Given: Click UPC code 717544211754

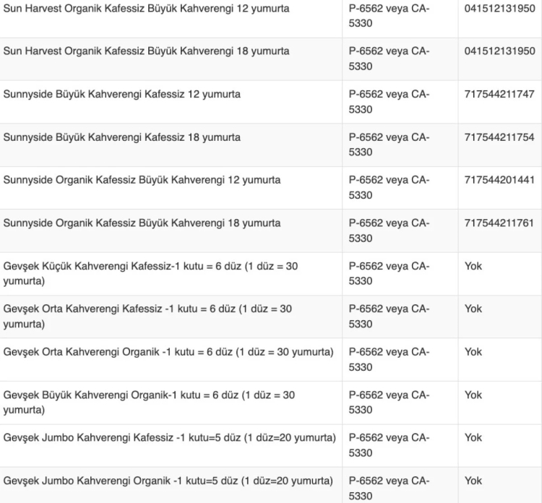Looking at the screenshot, I should point(499,137).
